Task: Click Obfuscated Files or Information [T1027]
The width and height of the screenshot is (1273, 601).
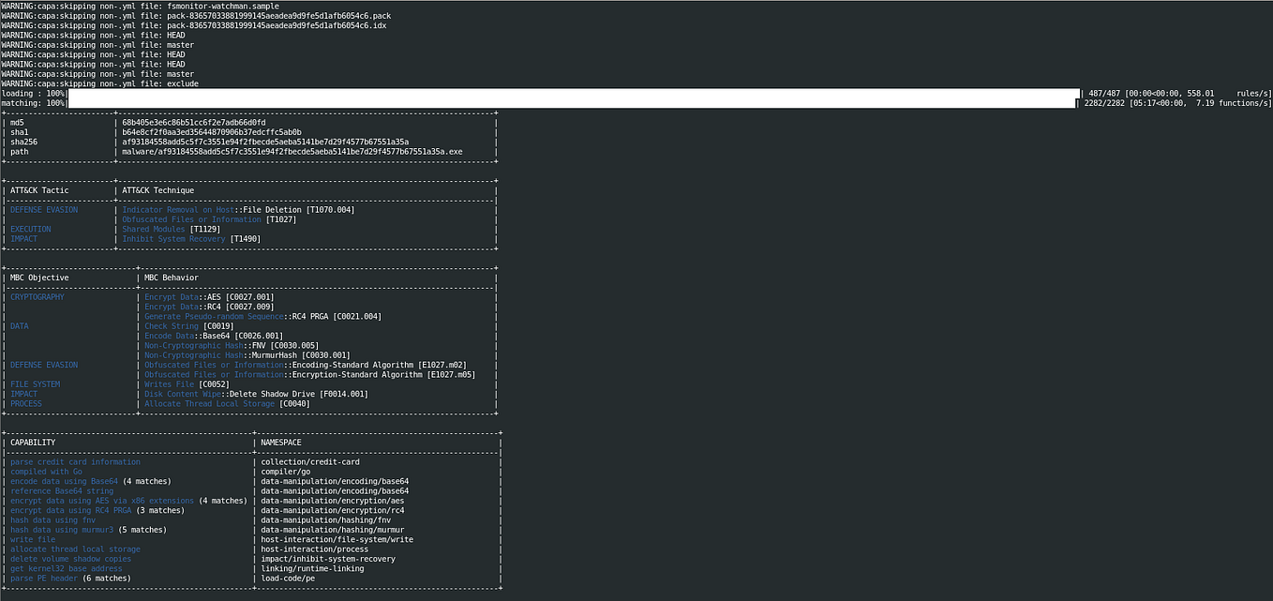Action: (209, 219)
